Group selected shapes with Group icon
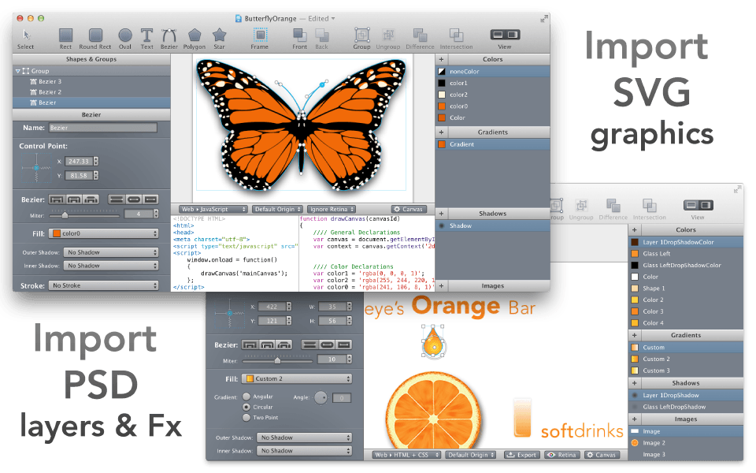 [361, 35]
